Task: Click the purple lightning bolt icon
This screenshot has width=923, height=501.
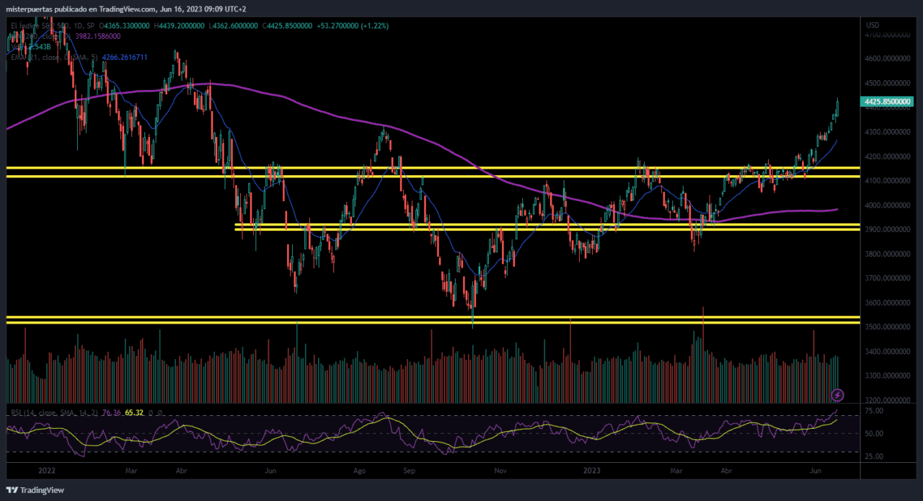Action: click(x=837, y=394)
